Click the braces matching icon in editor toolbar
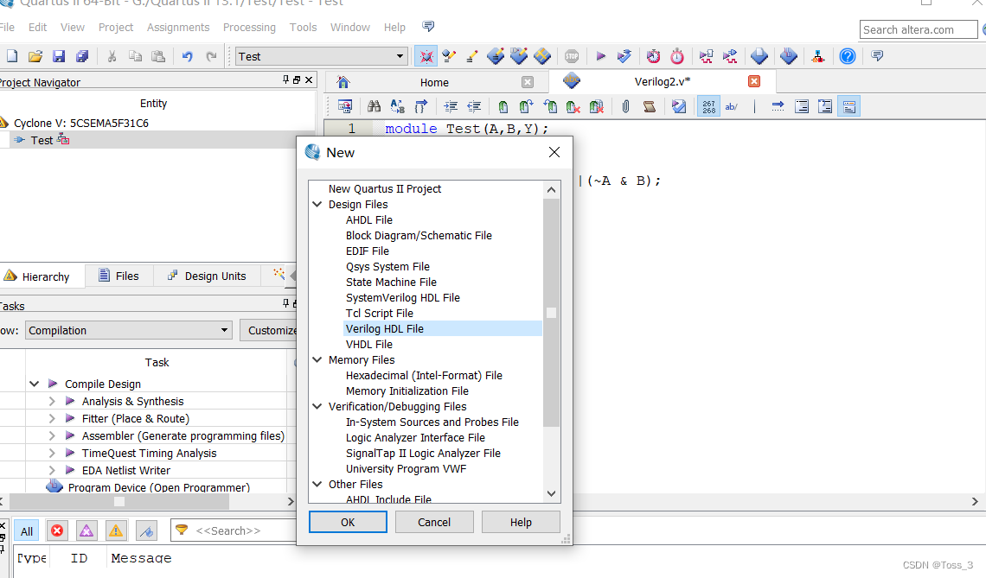Viewport: 986px width, 578px height. coord(420,106)
